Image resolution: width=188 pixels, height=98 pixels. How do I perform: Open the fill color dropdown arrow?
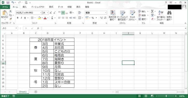pos(42,18)
